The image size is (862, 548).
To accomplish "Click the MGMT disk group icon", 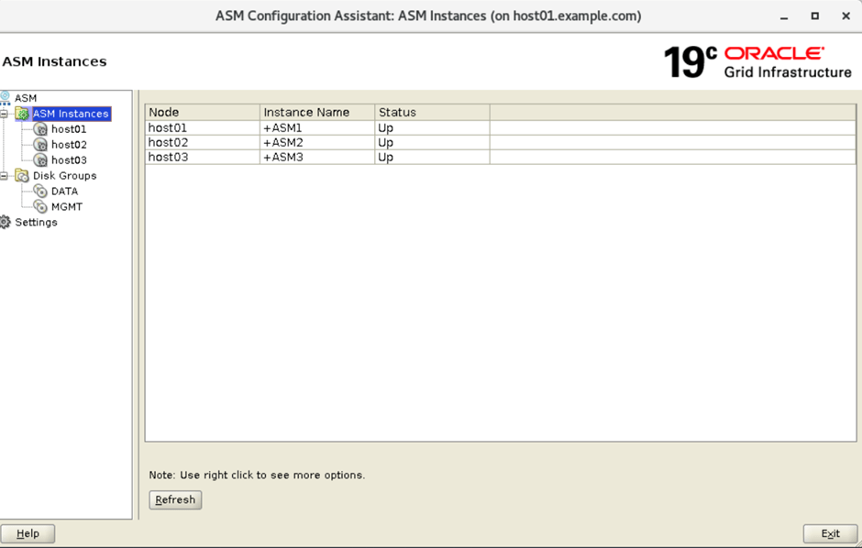I will coord(40,206).
